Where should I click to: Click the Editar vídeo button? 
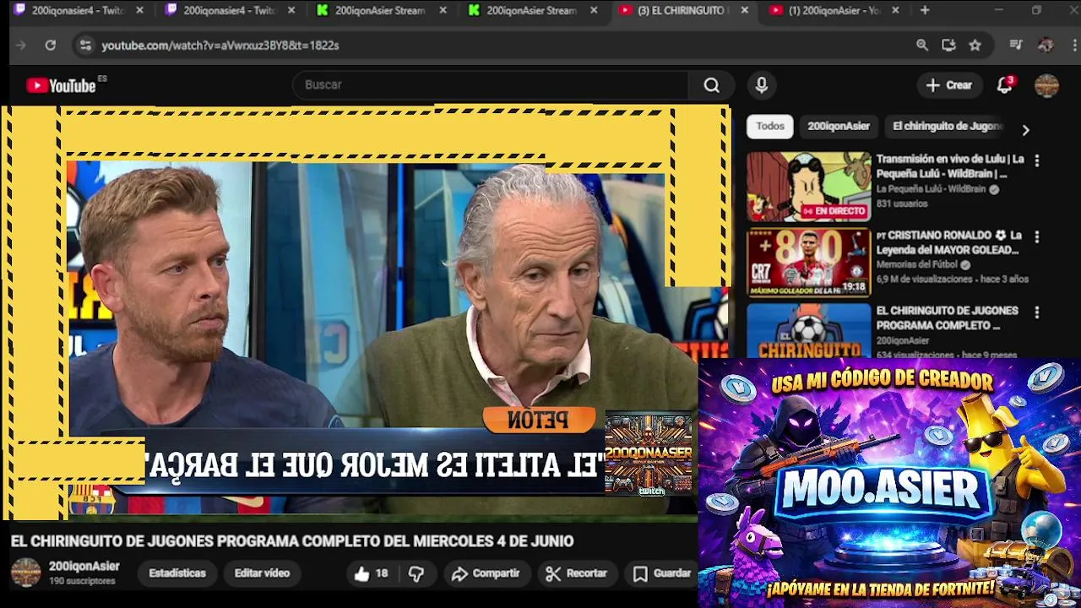pyautogui.click(x=262, y=573)
